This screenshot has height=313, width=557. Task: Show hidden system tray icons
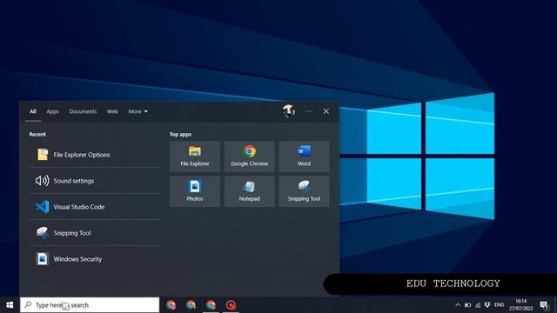[x=458, y=305]
